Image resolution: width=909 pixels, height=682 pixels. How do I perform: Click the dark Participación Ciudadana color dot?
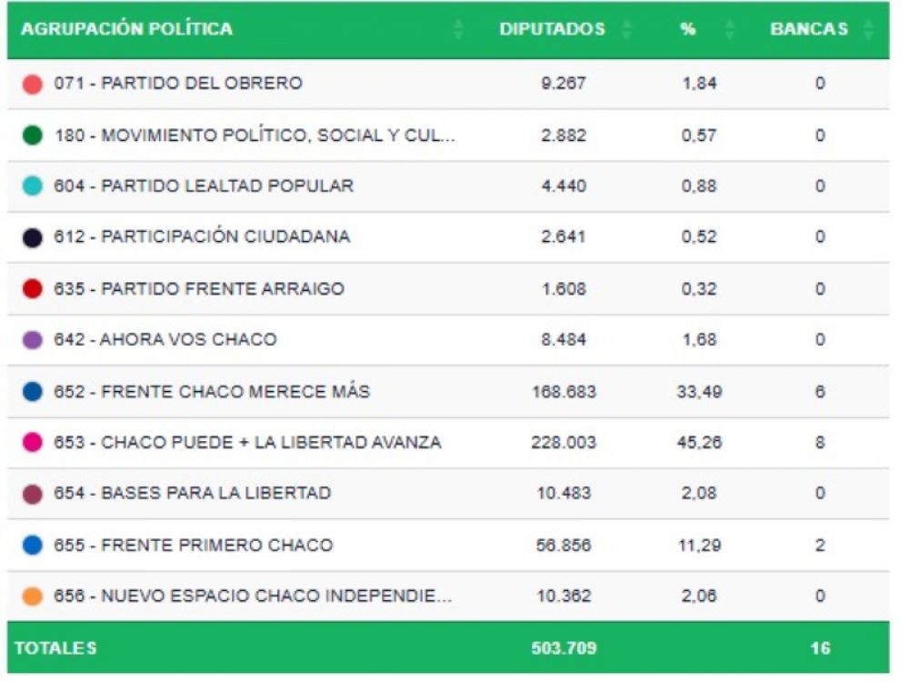coord(33,237)
